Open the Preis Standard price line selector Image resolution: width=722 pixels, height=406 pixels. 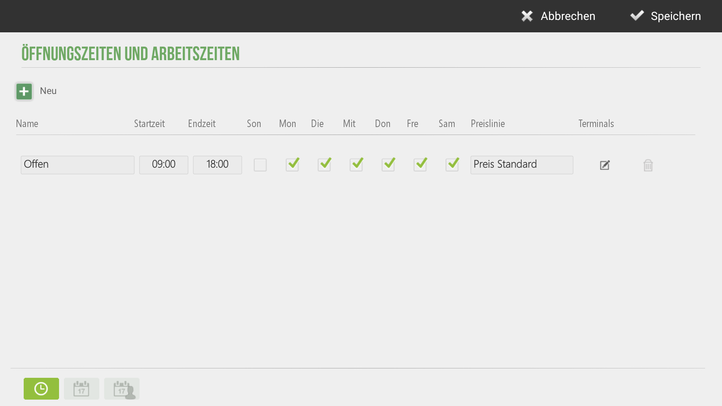[x=522, y=165]
